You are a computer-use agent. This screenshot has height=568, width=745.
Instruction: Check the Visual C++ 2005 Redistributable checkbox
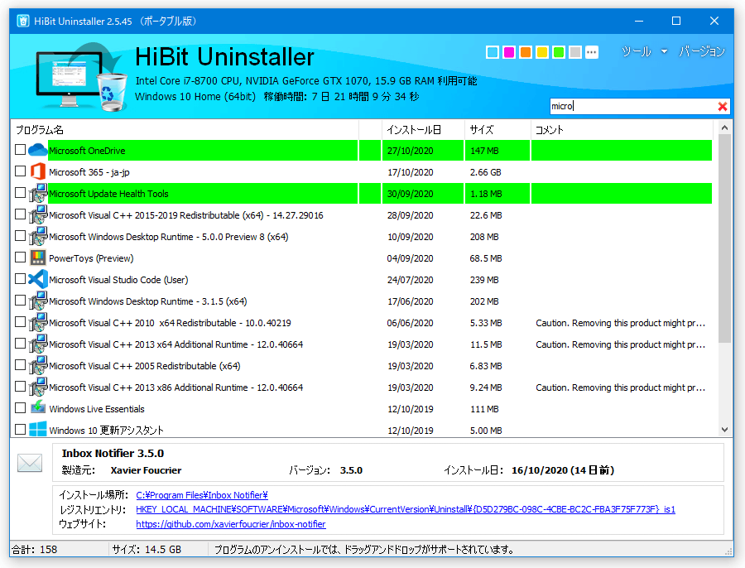coord(20,364)
